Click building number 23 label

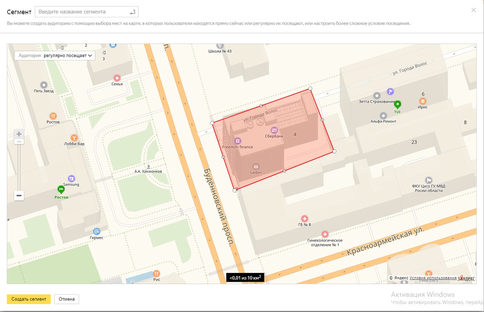[x=414, y=142]
